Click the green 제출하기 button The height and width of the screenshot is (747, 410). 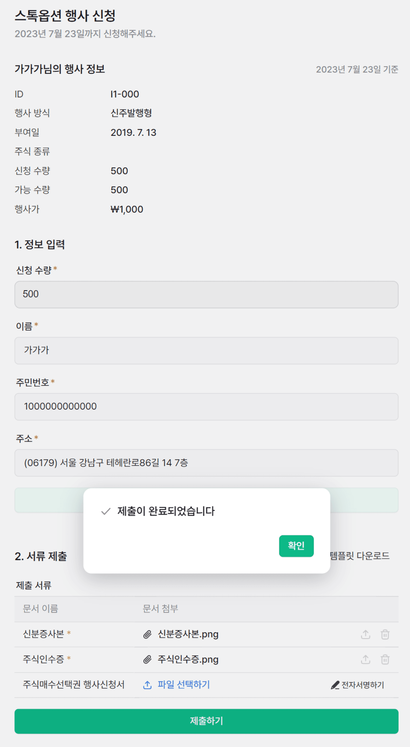(207, 721)
